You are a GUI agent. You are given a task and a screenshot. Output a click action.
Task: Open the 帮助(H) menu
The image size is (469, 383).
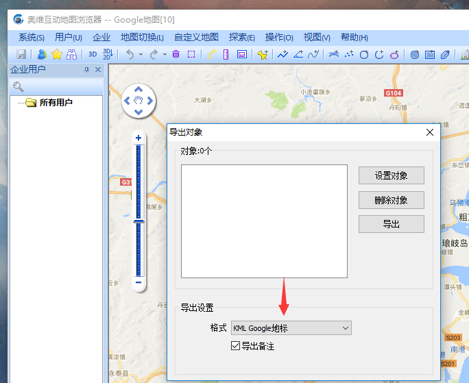pos(354,38)
